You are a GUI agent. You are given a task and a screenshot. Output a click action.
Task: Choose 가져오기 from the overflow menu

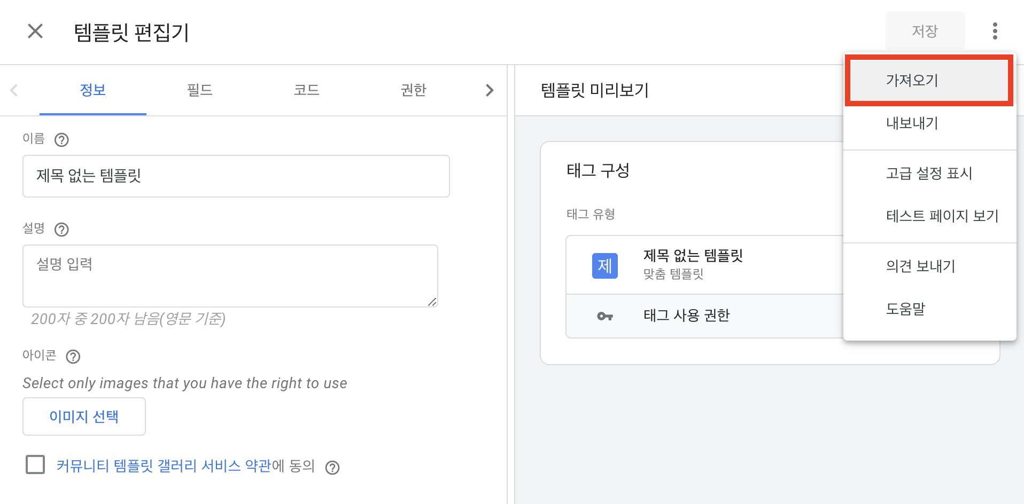912,80
